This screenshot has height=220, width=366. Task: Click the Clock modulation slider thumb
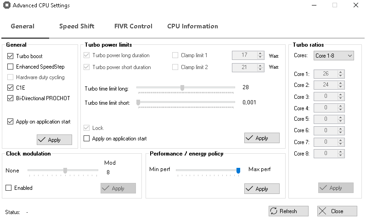point(65,170)
